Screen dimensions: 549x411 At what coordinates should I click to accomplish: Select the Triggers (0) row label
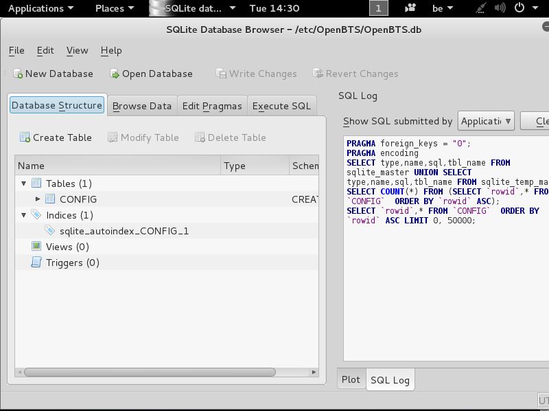(x=73, y=263)
